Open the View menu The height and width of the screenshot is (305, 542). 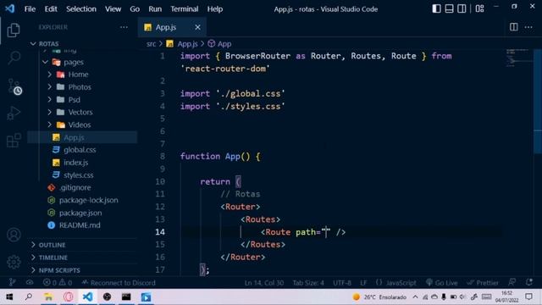coord(113,9)
